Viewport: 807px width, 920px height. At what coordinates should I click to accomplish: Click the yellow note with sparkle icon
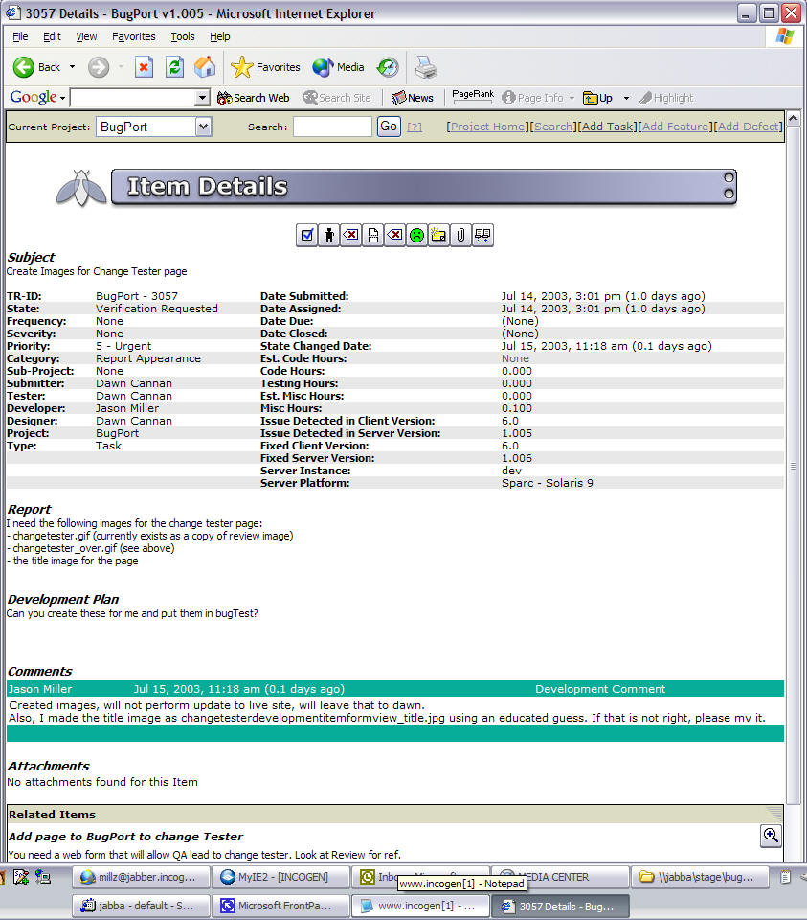[x=438, y=236]
